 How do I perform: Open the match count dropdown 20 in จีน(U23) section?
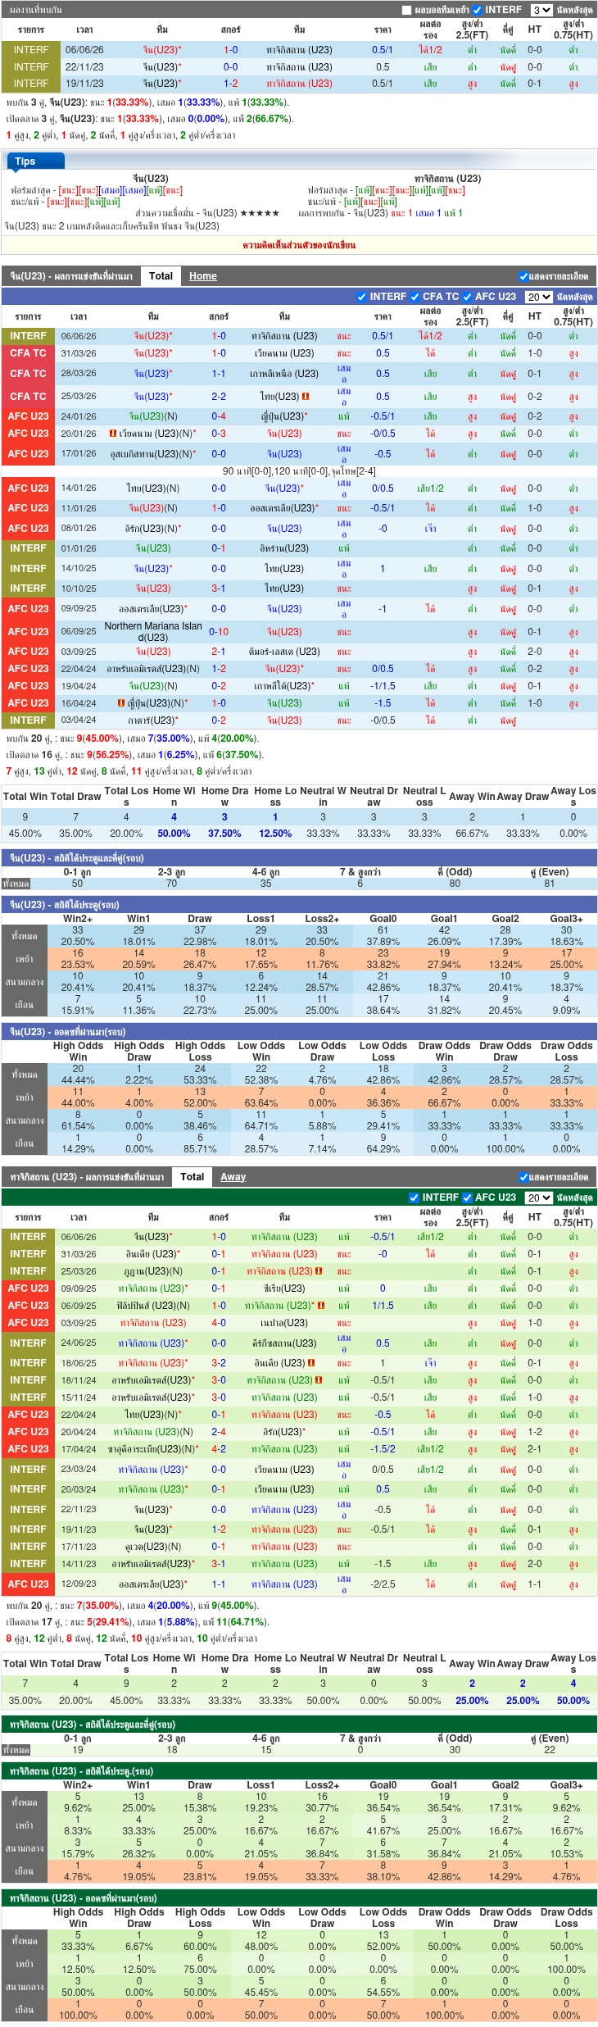pos(538,297)
